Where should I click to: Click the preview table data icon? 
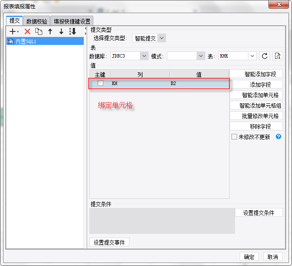pos(278,56)
